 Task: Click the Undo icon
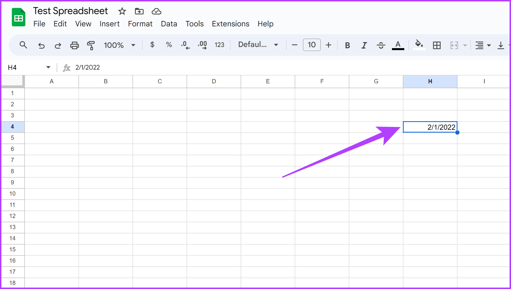[x=41, y=45]
